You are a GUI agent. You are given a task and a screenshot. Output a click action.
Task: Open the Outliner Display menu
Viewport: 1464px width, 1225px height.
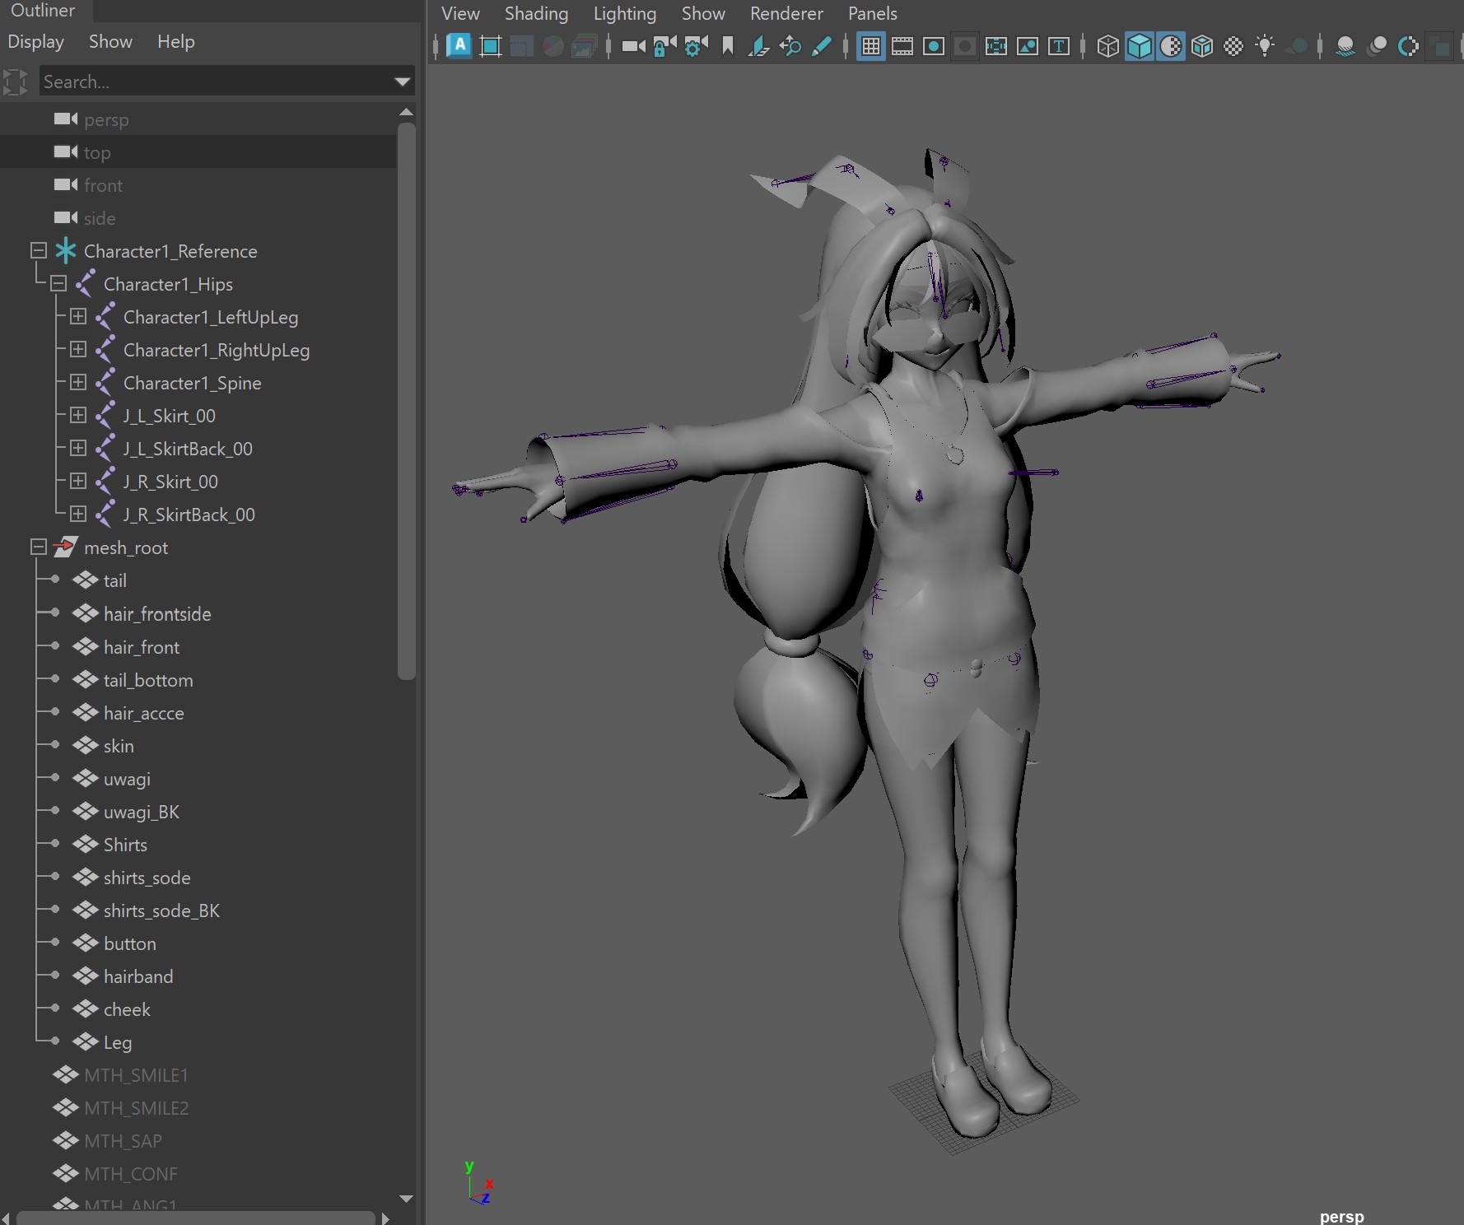click(35, 41)
